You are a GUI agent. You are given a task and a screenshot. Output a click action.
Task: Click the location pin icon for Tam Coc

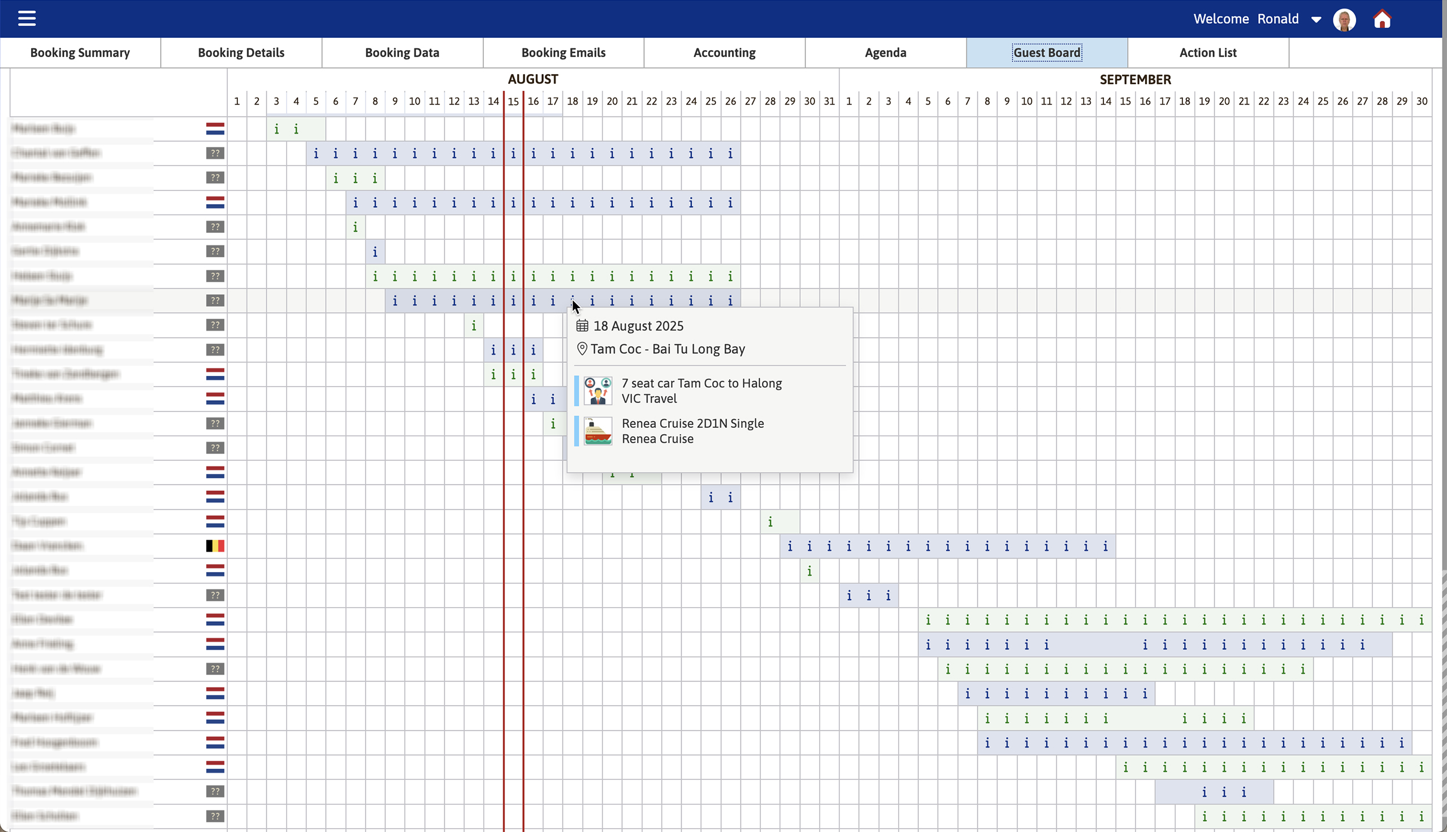point(582,349)
